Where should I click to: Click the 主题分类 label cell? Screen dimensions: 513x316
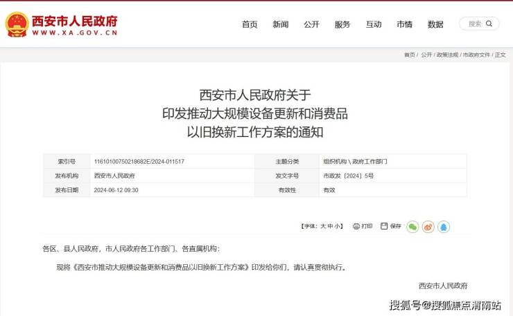coord(287,161)
